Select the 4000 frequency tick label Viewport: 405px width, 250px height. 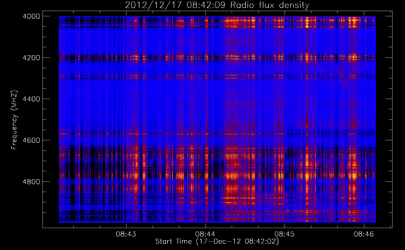pos(31,16)
